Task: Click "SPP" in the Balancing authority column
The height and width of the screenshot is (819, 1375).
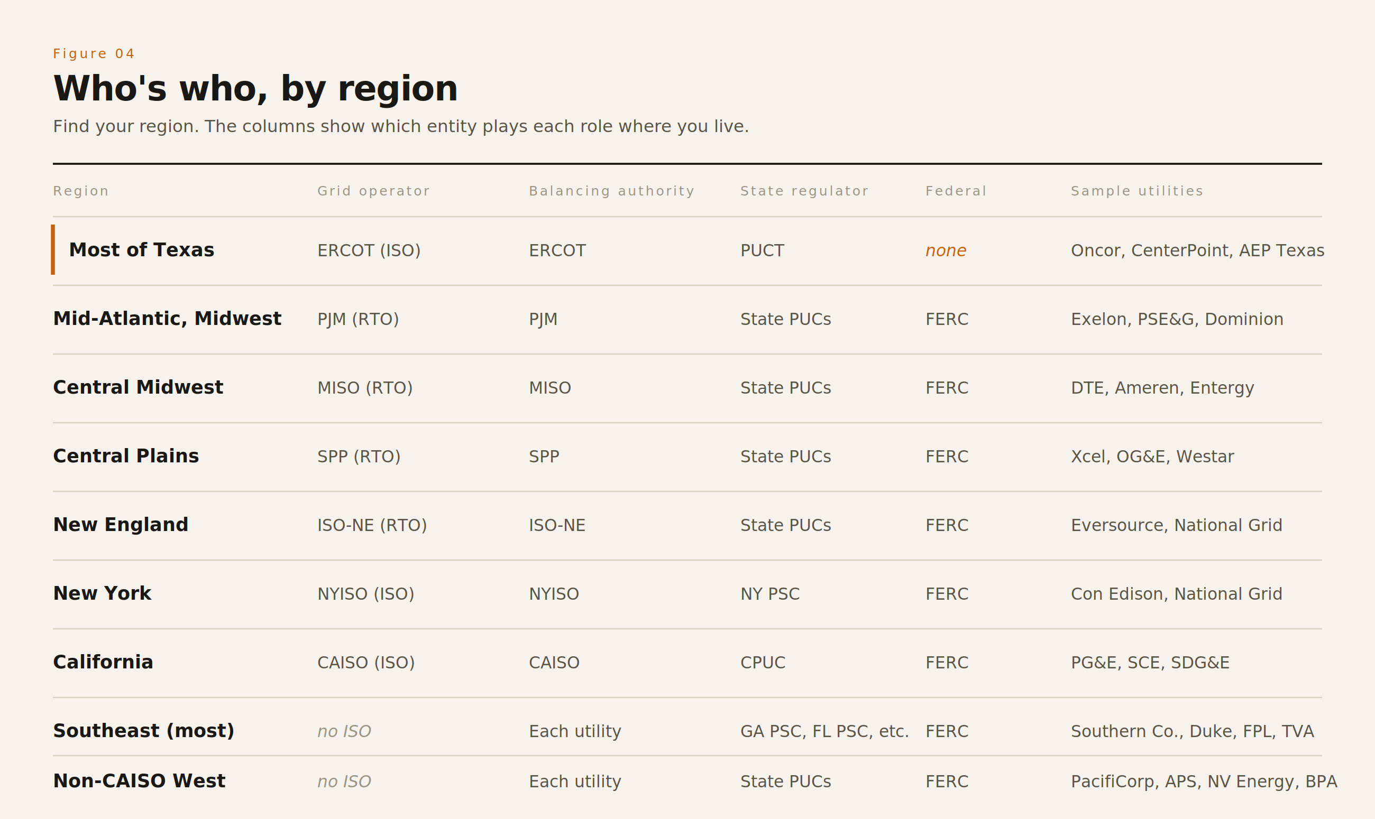Action: [544, 457]
